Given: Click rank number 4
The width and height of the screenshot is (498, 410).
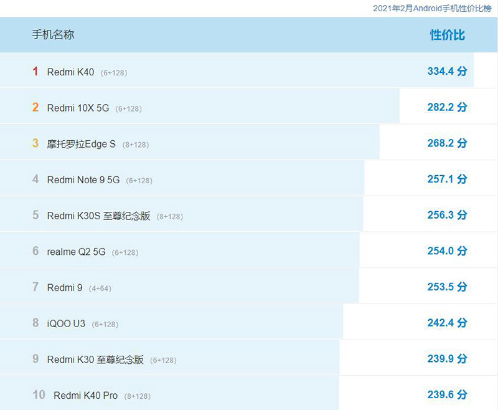Looking at the screenshot, I should 35,179.
